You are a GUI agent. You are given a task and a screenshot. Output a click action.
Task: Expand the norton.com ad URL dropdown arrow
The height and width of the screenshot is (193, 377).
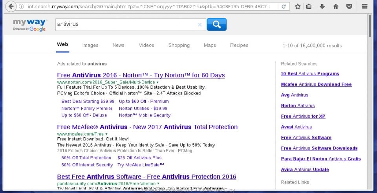point(157,82)
